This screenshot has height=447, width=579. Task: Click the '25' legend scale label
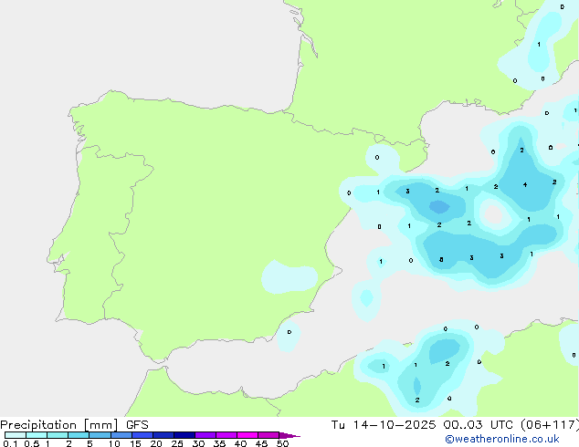(177, 443)
